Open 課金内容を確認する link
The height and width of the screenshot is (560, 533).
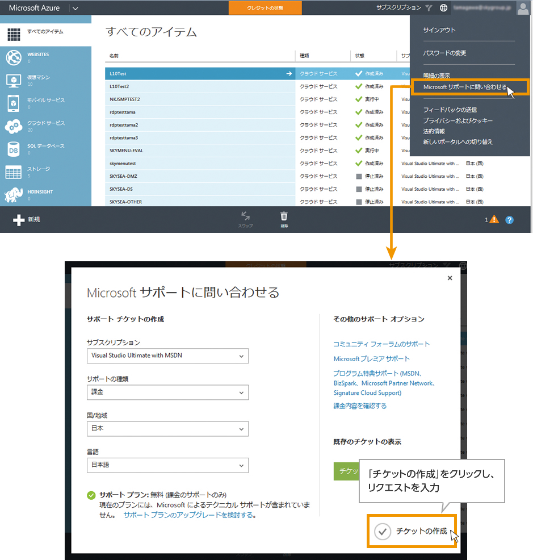(360, 406)
